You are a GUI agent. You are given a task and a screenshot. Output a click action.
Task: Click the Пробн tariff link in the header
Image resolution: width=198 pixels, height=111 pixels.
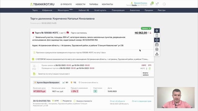click(134, 5)
